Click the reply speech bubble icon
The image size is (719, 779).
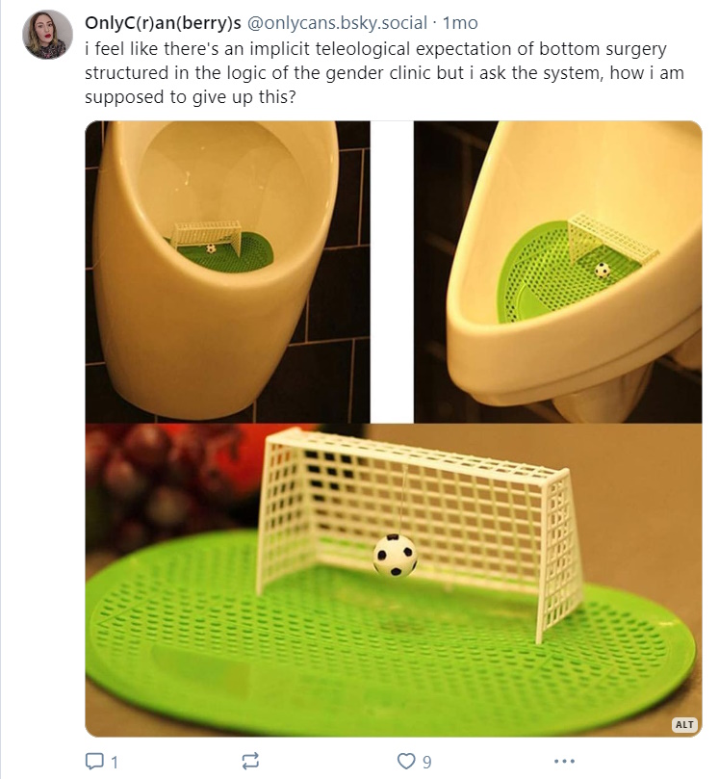94,761
